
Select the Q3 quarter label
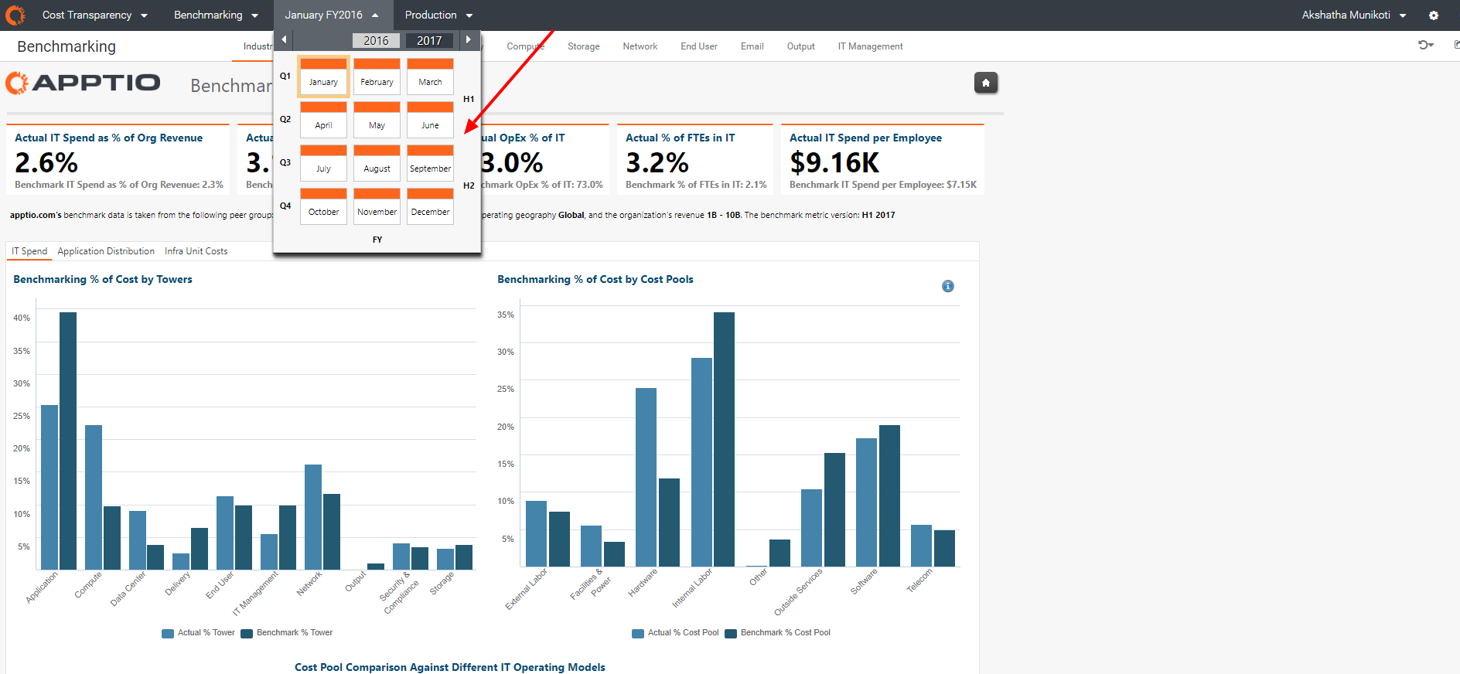(x=285, y=162)
